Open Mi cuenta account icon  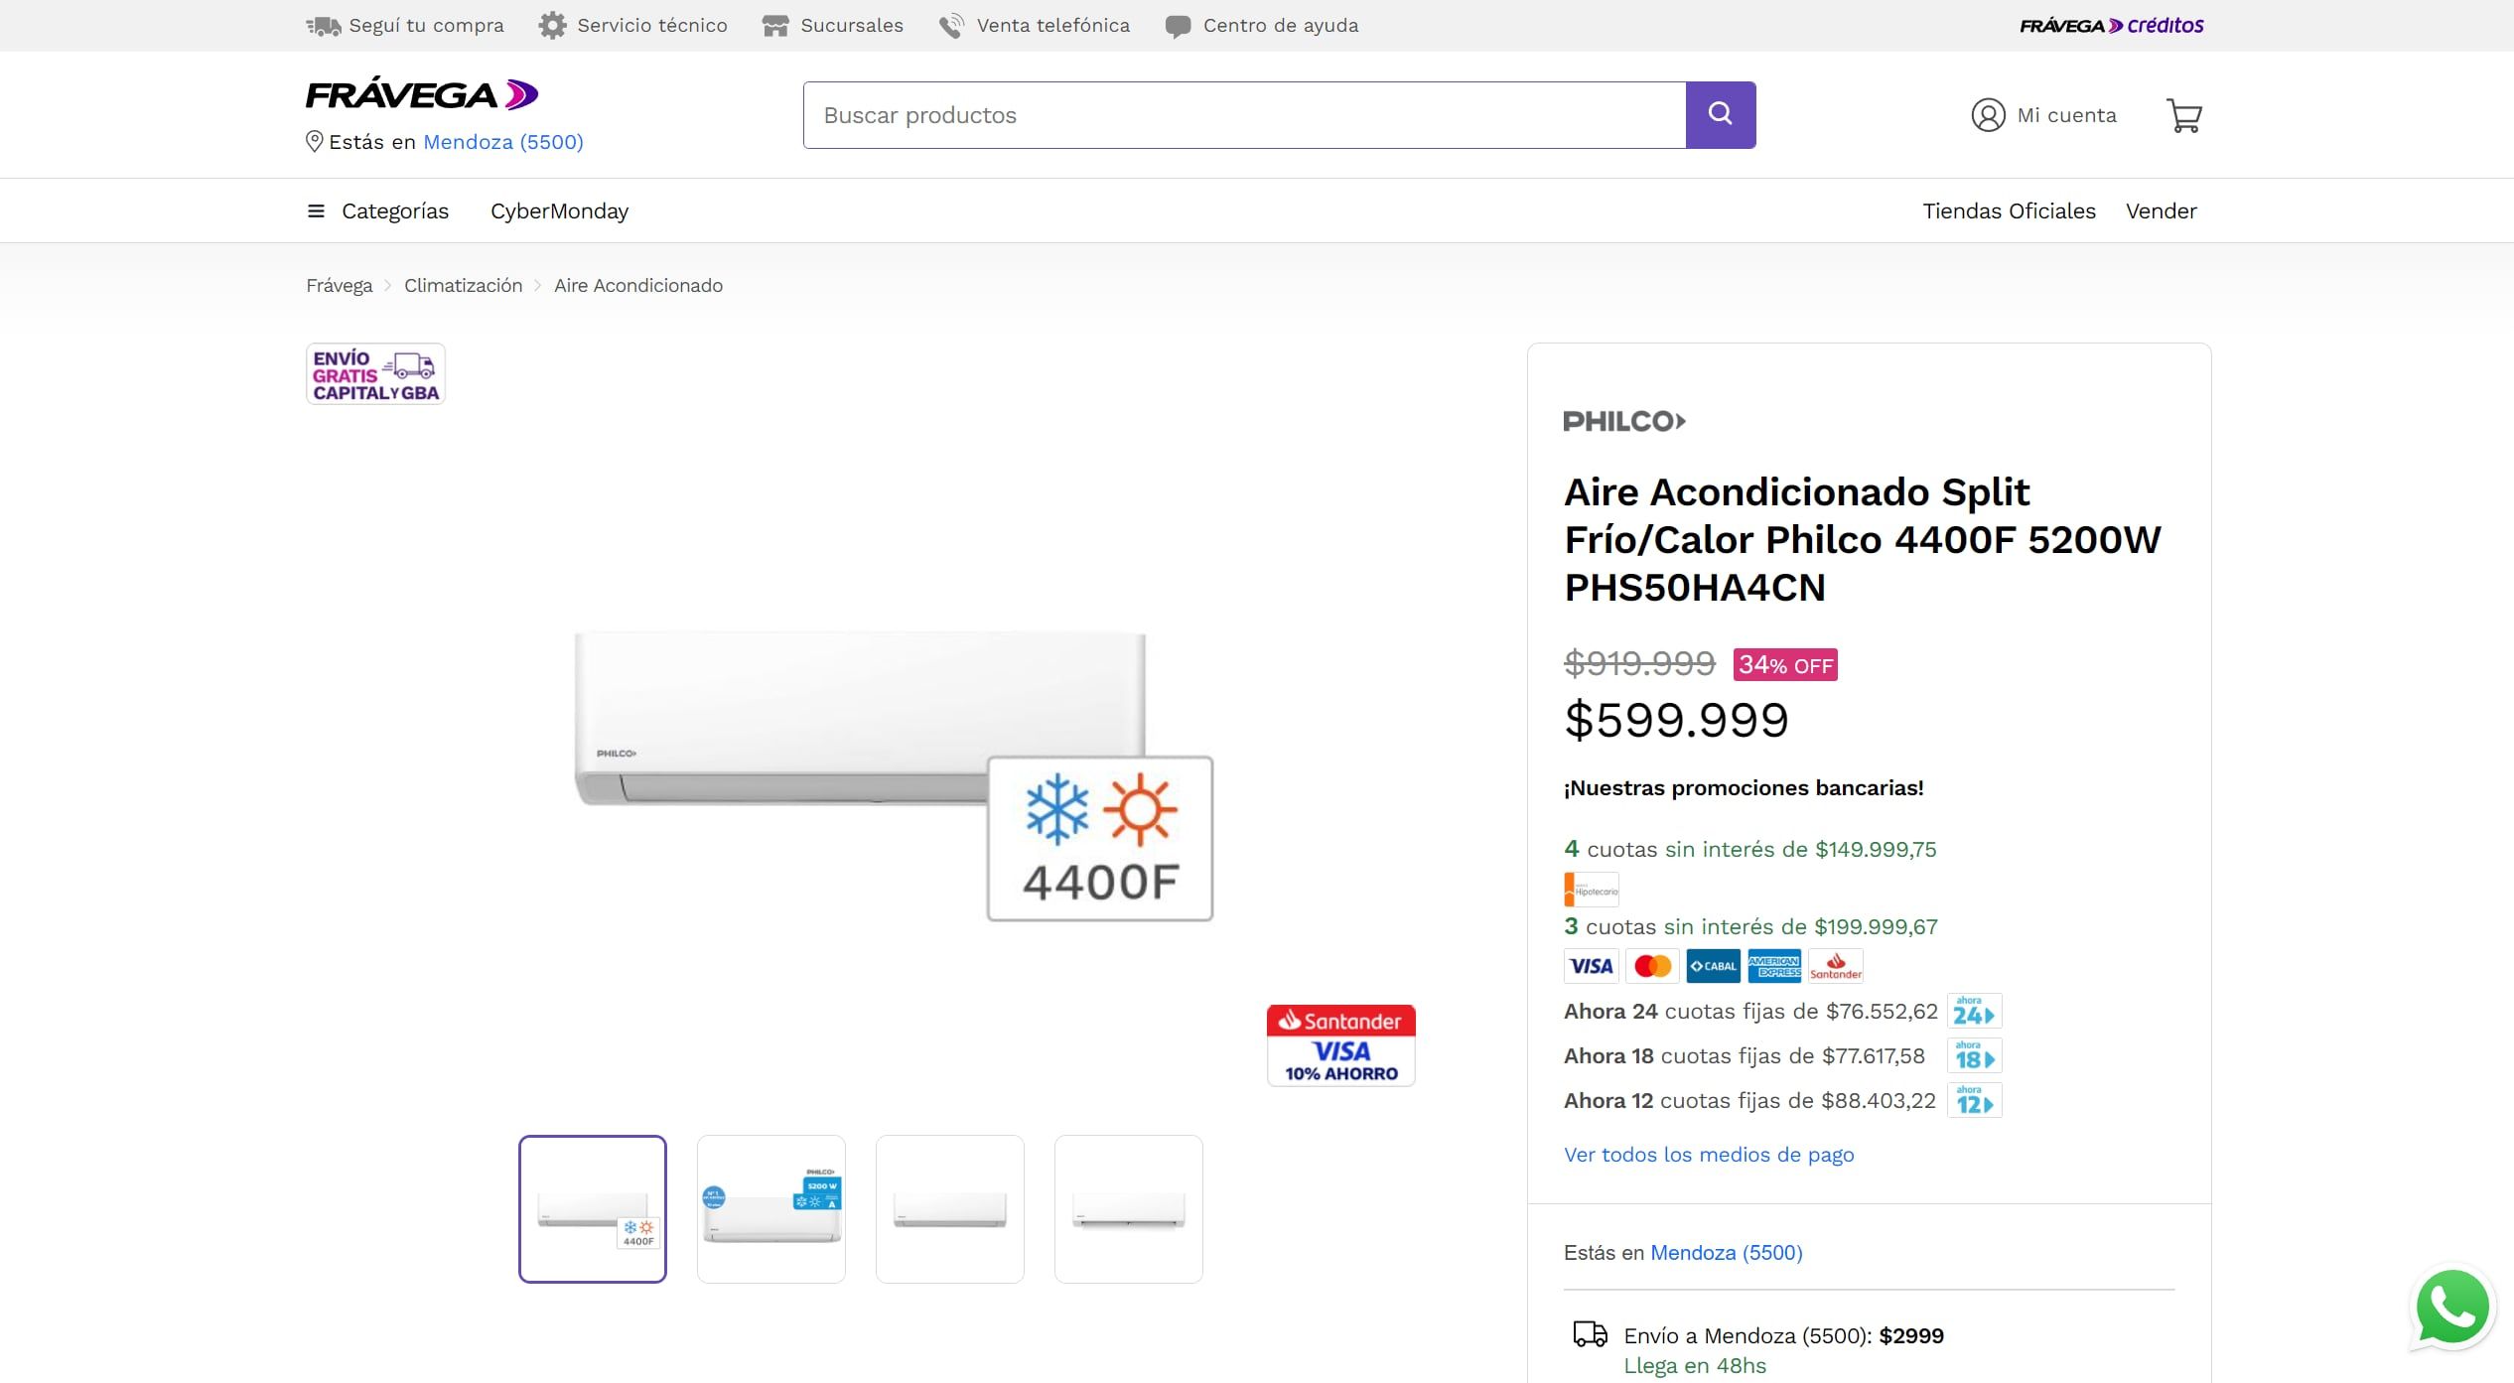coord(1987,115)
